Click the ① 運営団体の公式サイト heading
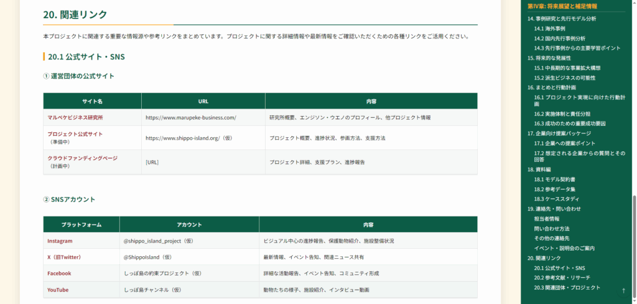 pyautogui.click(x=79, y=76)
